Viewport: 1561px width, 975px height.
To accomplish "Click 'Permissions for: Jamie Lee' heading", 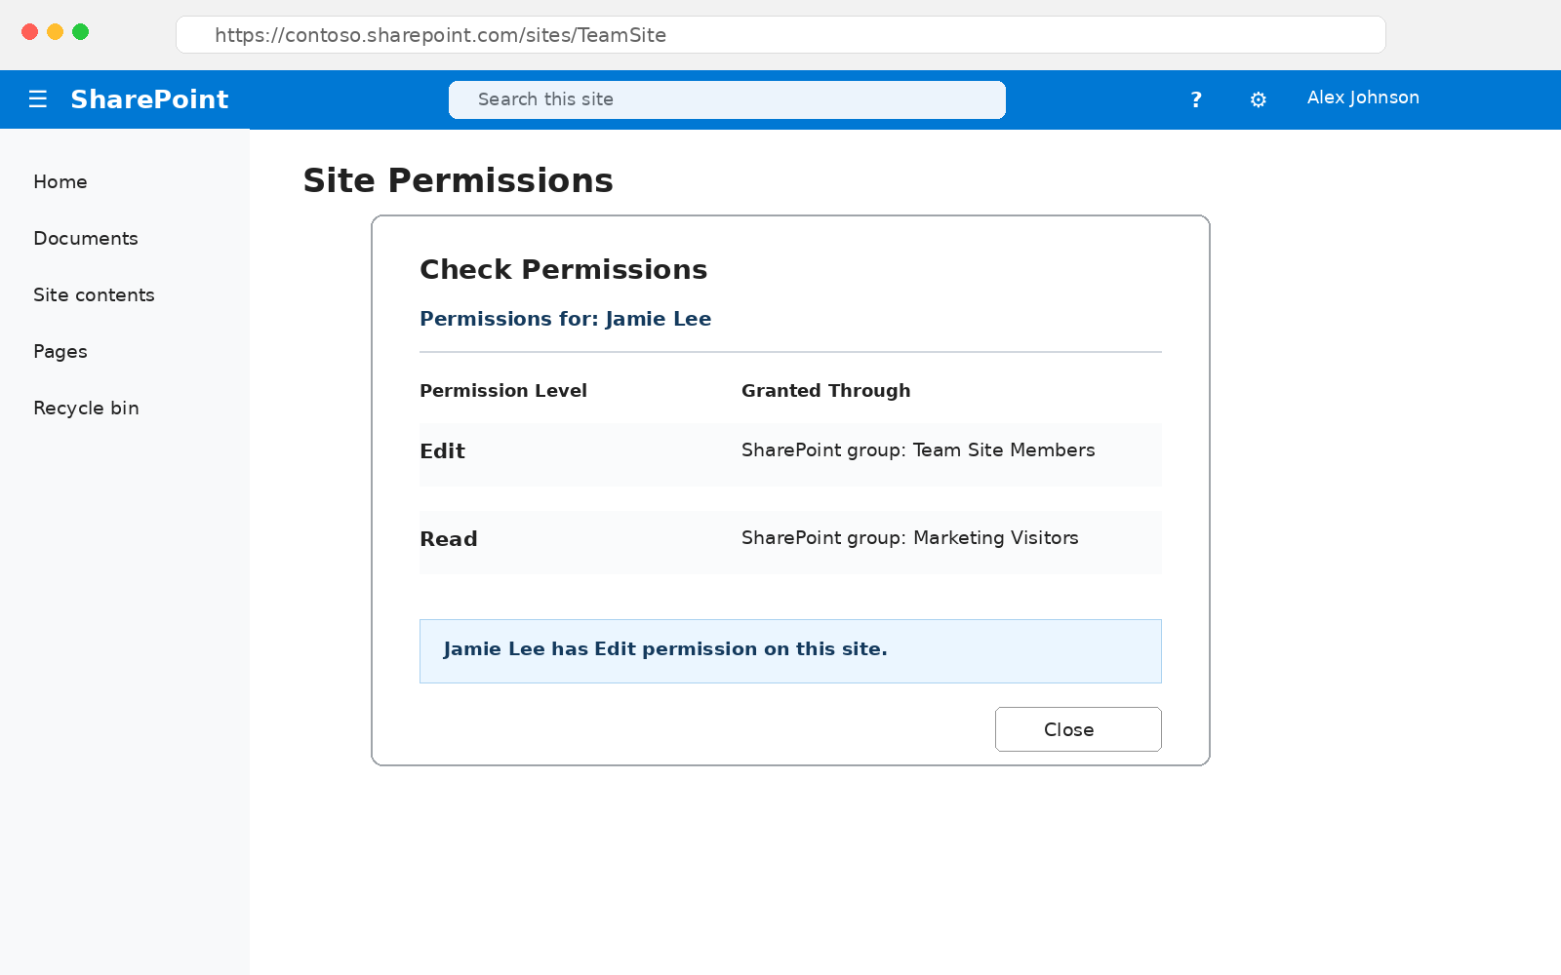I will (565, 319).
